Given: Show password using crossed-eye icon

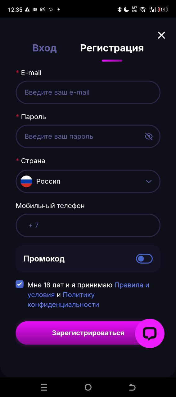Looking at the screenshot, I should [x=149, y=136].
